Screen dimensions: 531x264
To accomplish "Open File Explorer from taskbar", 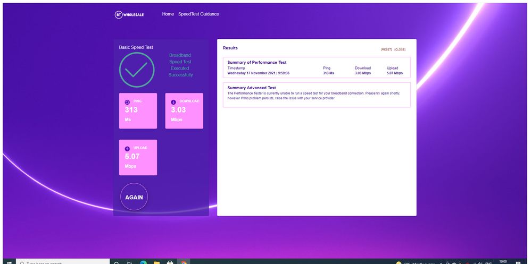I will (156, 262).
